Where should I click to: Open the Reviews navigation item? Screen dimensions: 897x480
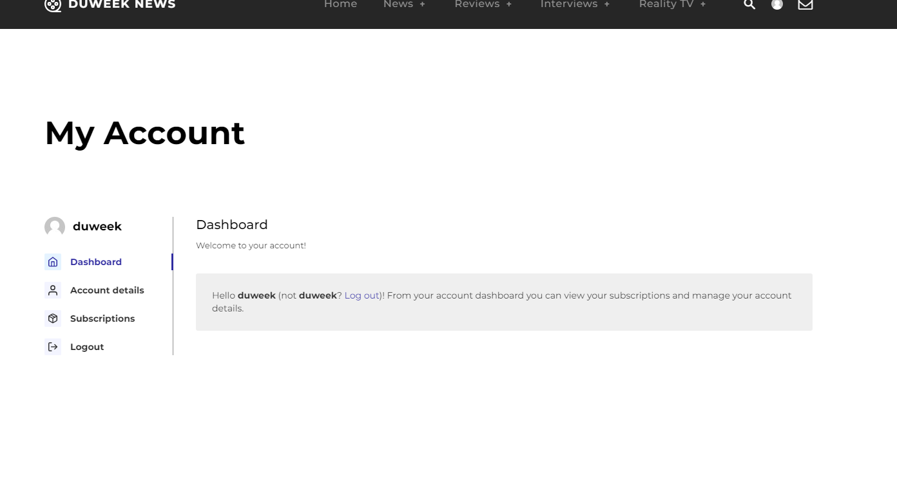click(477, 5)
